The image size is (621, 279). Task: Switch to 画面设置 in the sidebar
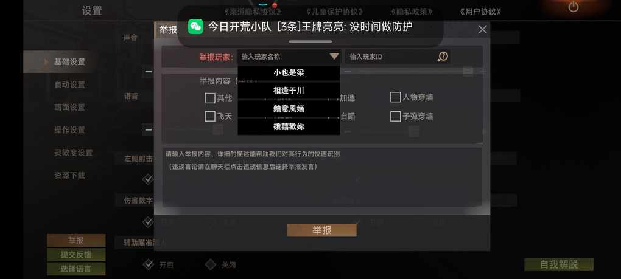pos(69,107)
